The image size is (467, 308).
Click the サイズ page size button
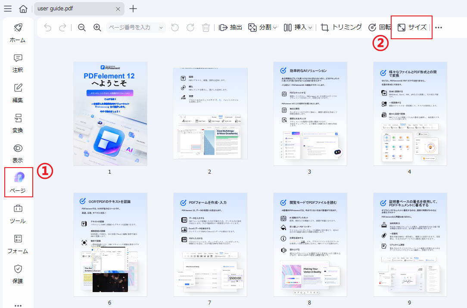(x=411, y=27)
